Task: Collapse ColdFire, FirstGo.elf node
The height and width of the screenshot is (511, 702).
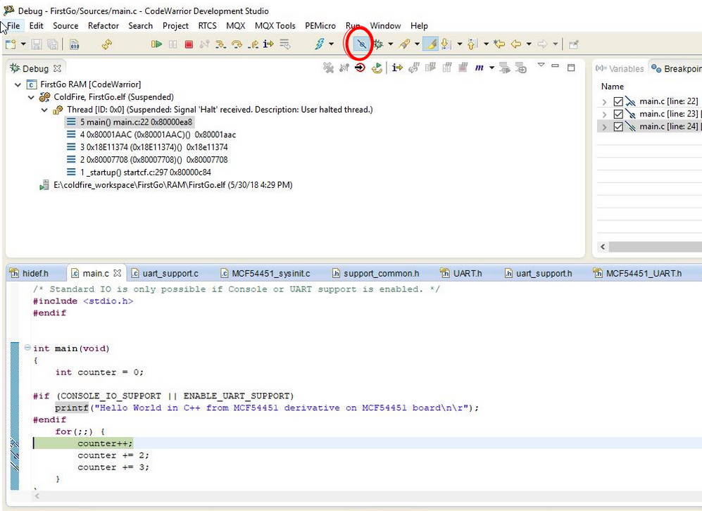Action: coord(31,97)
